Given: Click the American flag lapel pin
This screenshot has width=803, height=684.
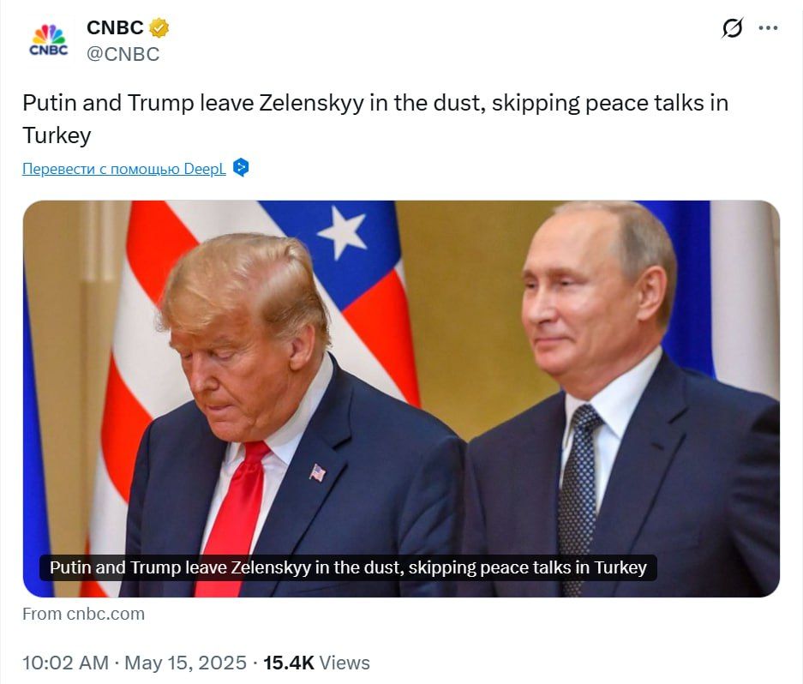Looking at the screenshot, I should (x=317, y=472).
